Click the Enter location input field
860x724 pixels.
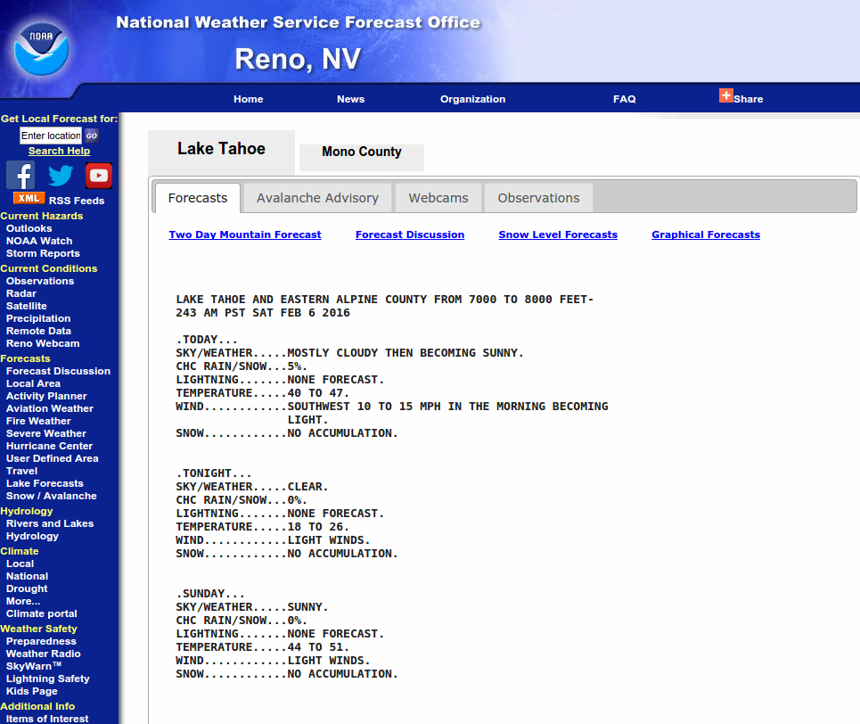click(x=51, y=136)
